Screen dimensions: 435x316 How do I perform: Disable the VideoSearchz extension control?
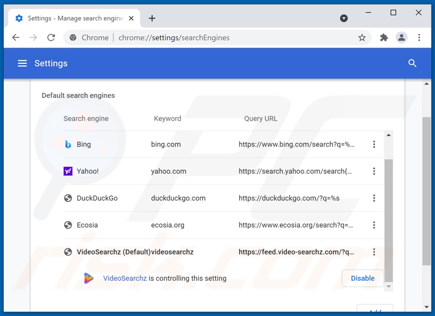point(362,279)
